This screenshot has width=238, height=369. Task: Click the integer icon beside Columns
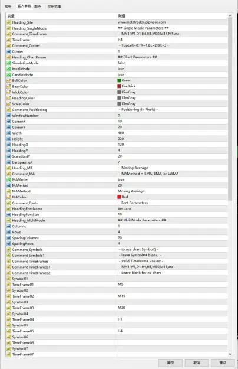pyautogui.click(x=9, y=226)
